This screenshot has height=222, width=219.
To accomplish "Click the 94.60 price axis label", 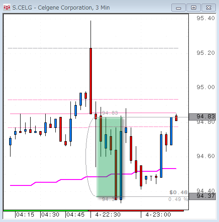I will tap(206, 156).
